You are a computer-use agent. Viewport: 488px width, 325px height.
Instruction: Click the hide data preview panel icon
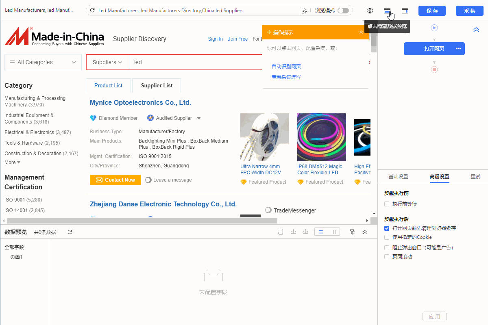pos(387,11)
